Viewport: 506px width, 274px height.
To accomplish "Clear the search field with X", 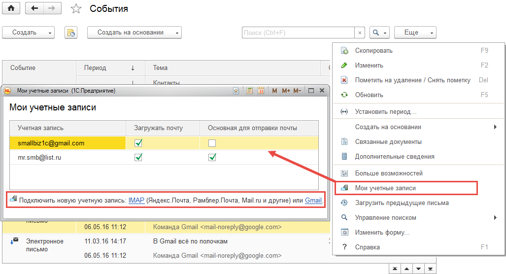I will click(x=360, y=33).
